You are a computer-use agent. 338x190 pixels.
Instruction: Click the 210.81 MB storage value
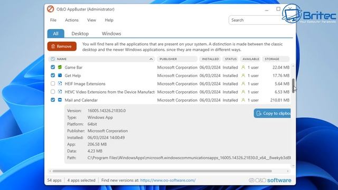click(x=280, y=100)
